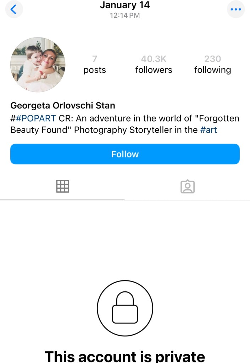The image size is (250, 363).
Task: Select the Georgeta Orlovschi Stan name
Action: (x=63, y=105)
